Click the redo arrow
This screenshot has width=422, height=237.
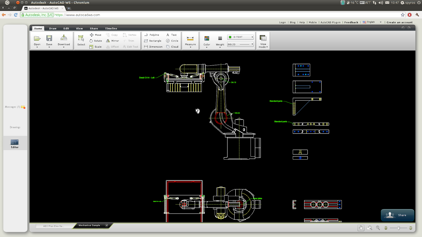409,28
